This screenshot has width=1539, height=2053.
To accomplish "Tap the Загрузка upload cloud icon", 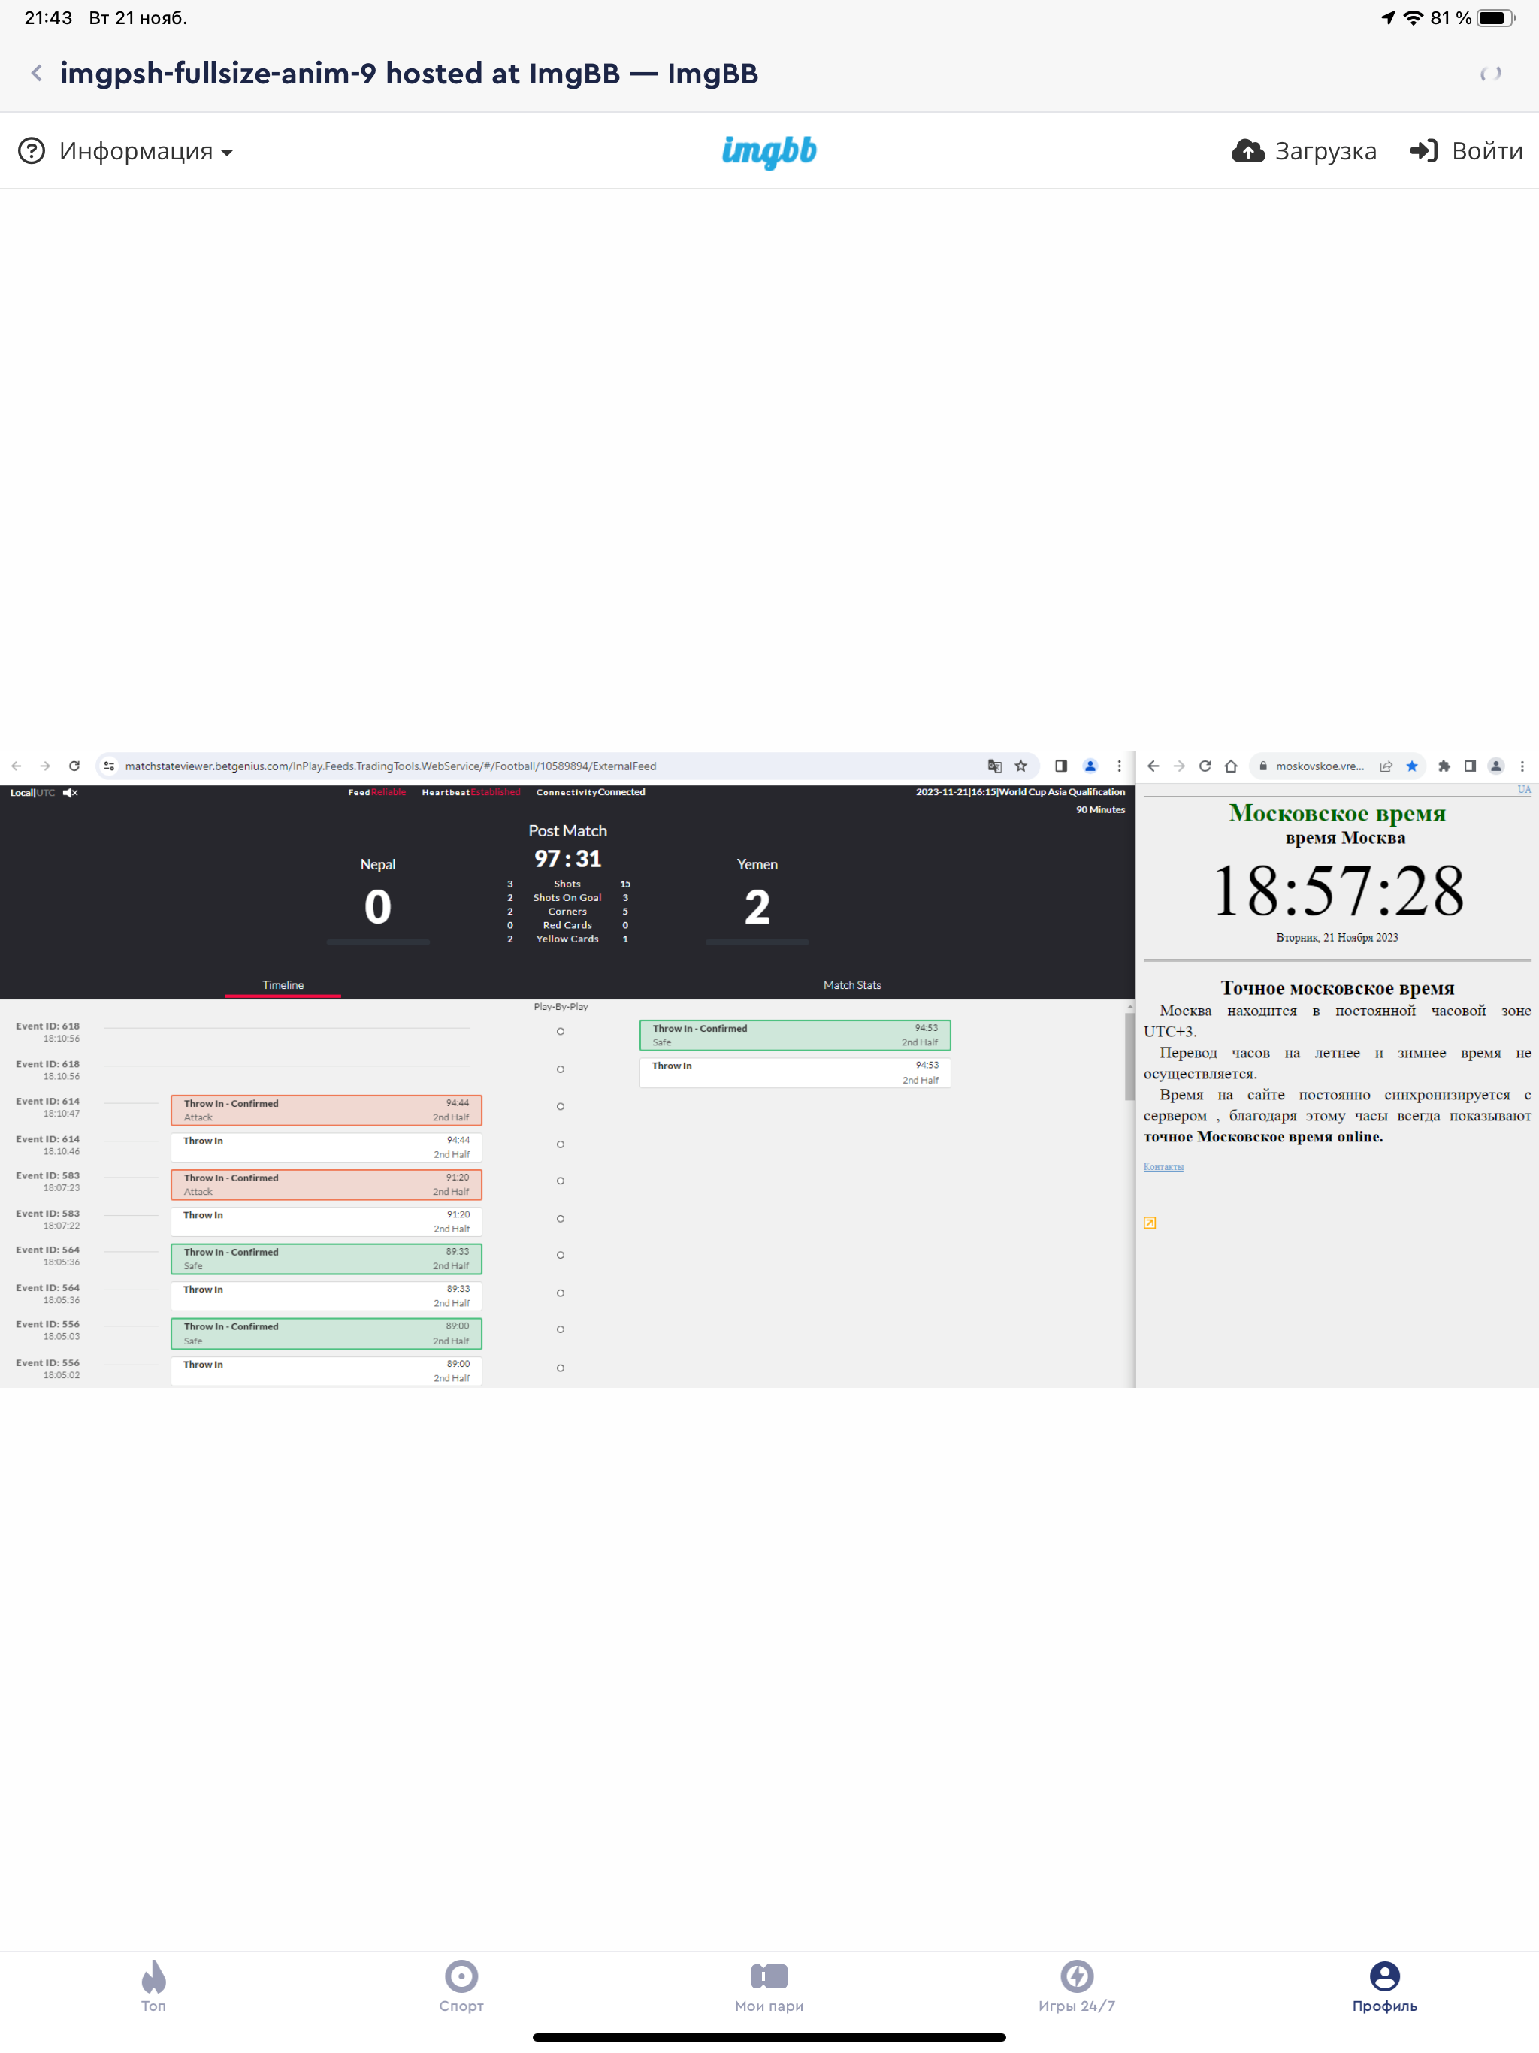I will click(x=1247, y=151).
